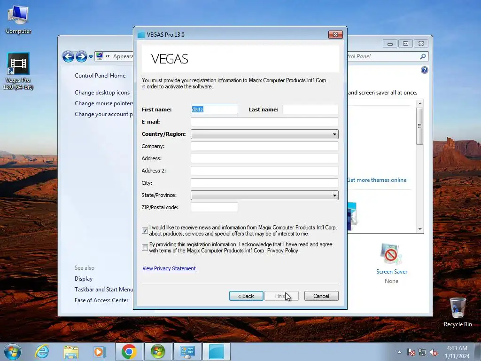The height and width of the screenshot is (361, 481).
Task: Open Display under See also
Action: coord(84,279)
